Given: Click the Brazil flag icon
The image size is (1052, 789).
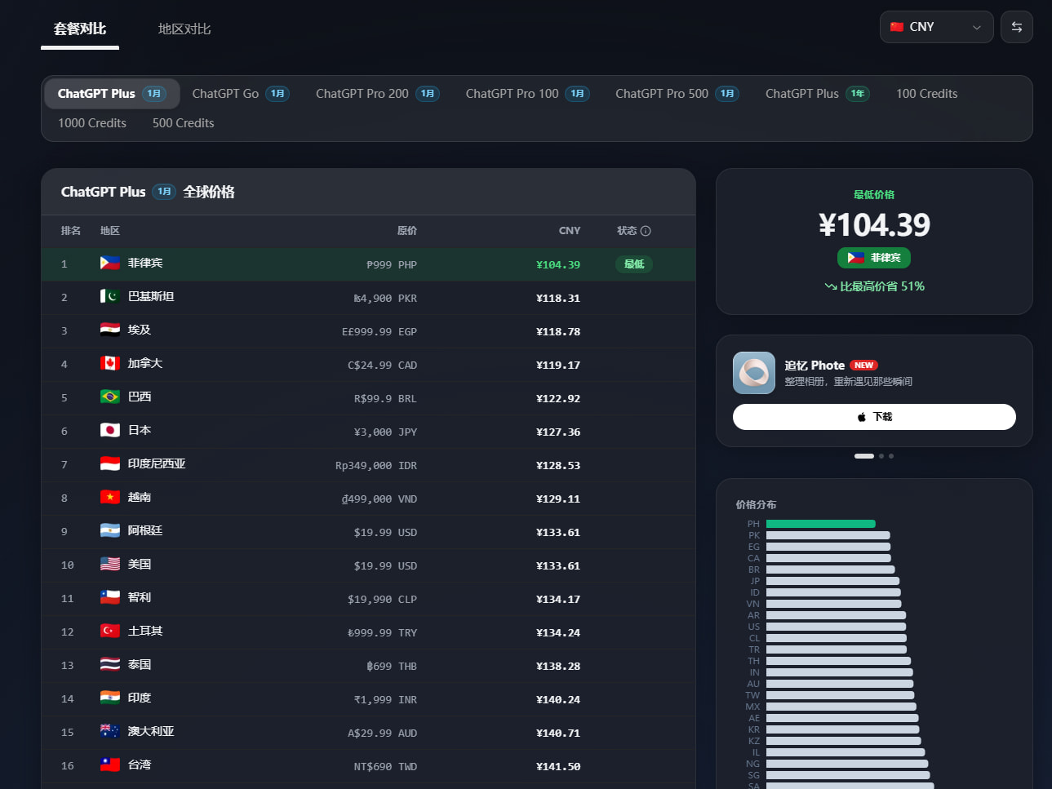Looking at the screenshot, I should click(110, 397).
